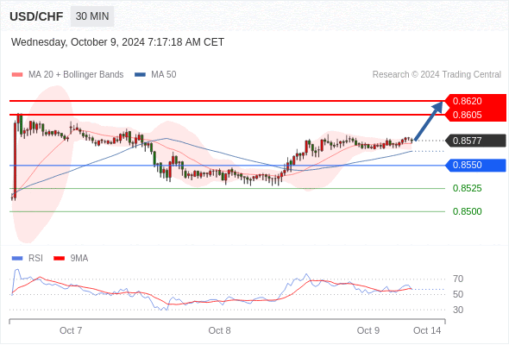The height and width of the screenshot is (345, 509).
Task: Click the Oct 8 date label
Action: pos(219,330)
